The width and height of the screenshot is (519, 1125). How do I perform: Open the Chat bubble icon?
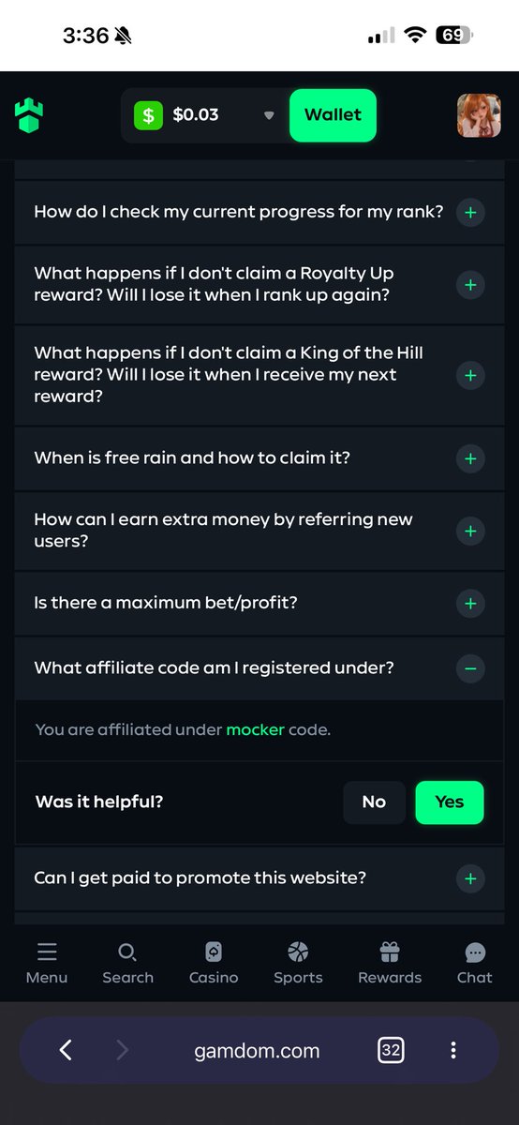[475, 953]
